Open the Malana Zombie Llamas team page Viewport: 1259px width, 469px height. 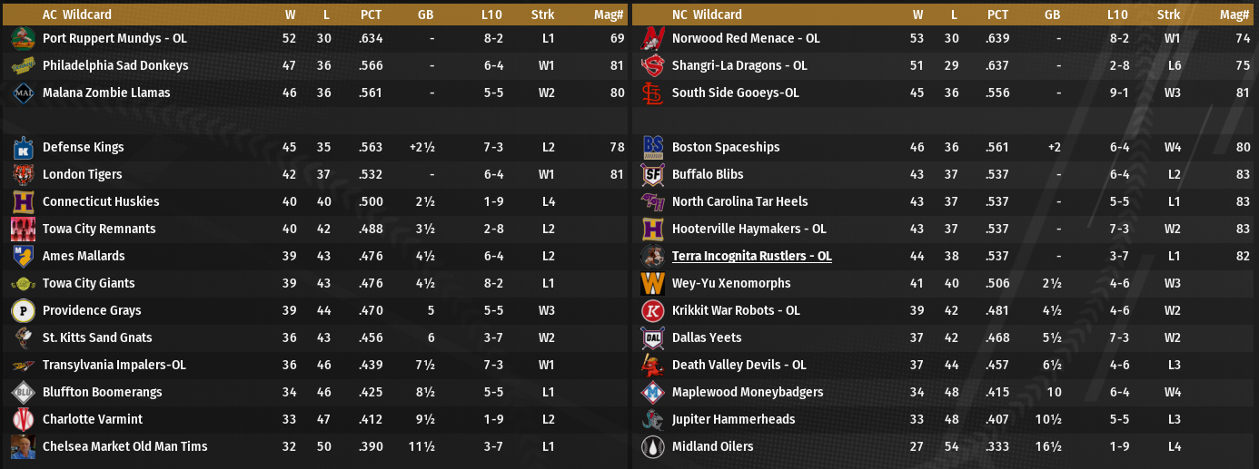click(106, 93)
